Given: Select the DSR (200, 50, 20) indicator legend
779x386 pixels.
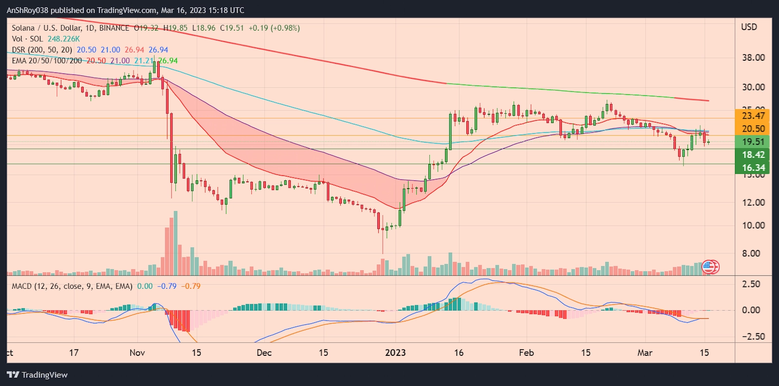Looking at the screenshot, I should click(x=42, y=50).
